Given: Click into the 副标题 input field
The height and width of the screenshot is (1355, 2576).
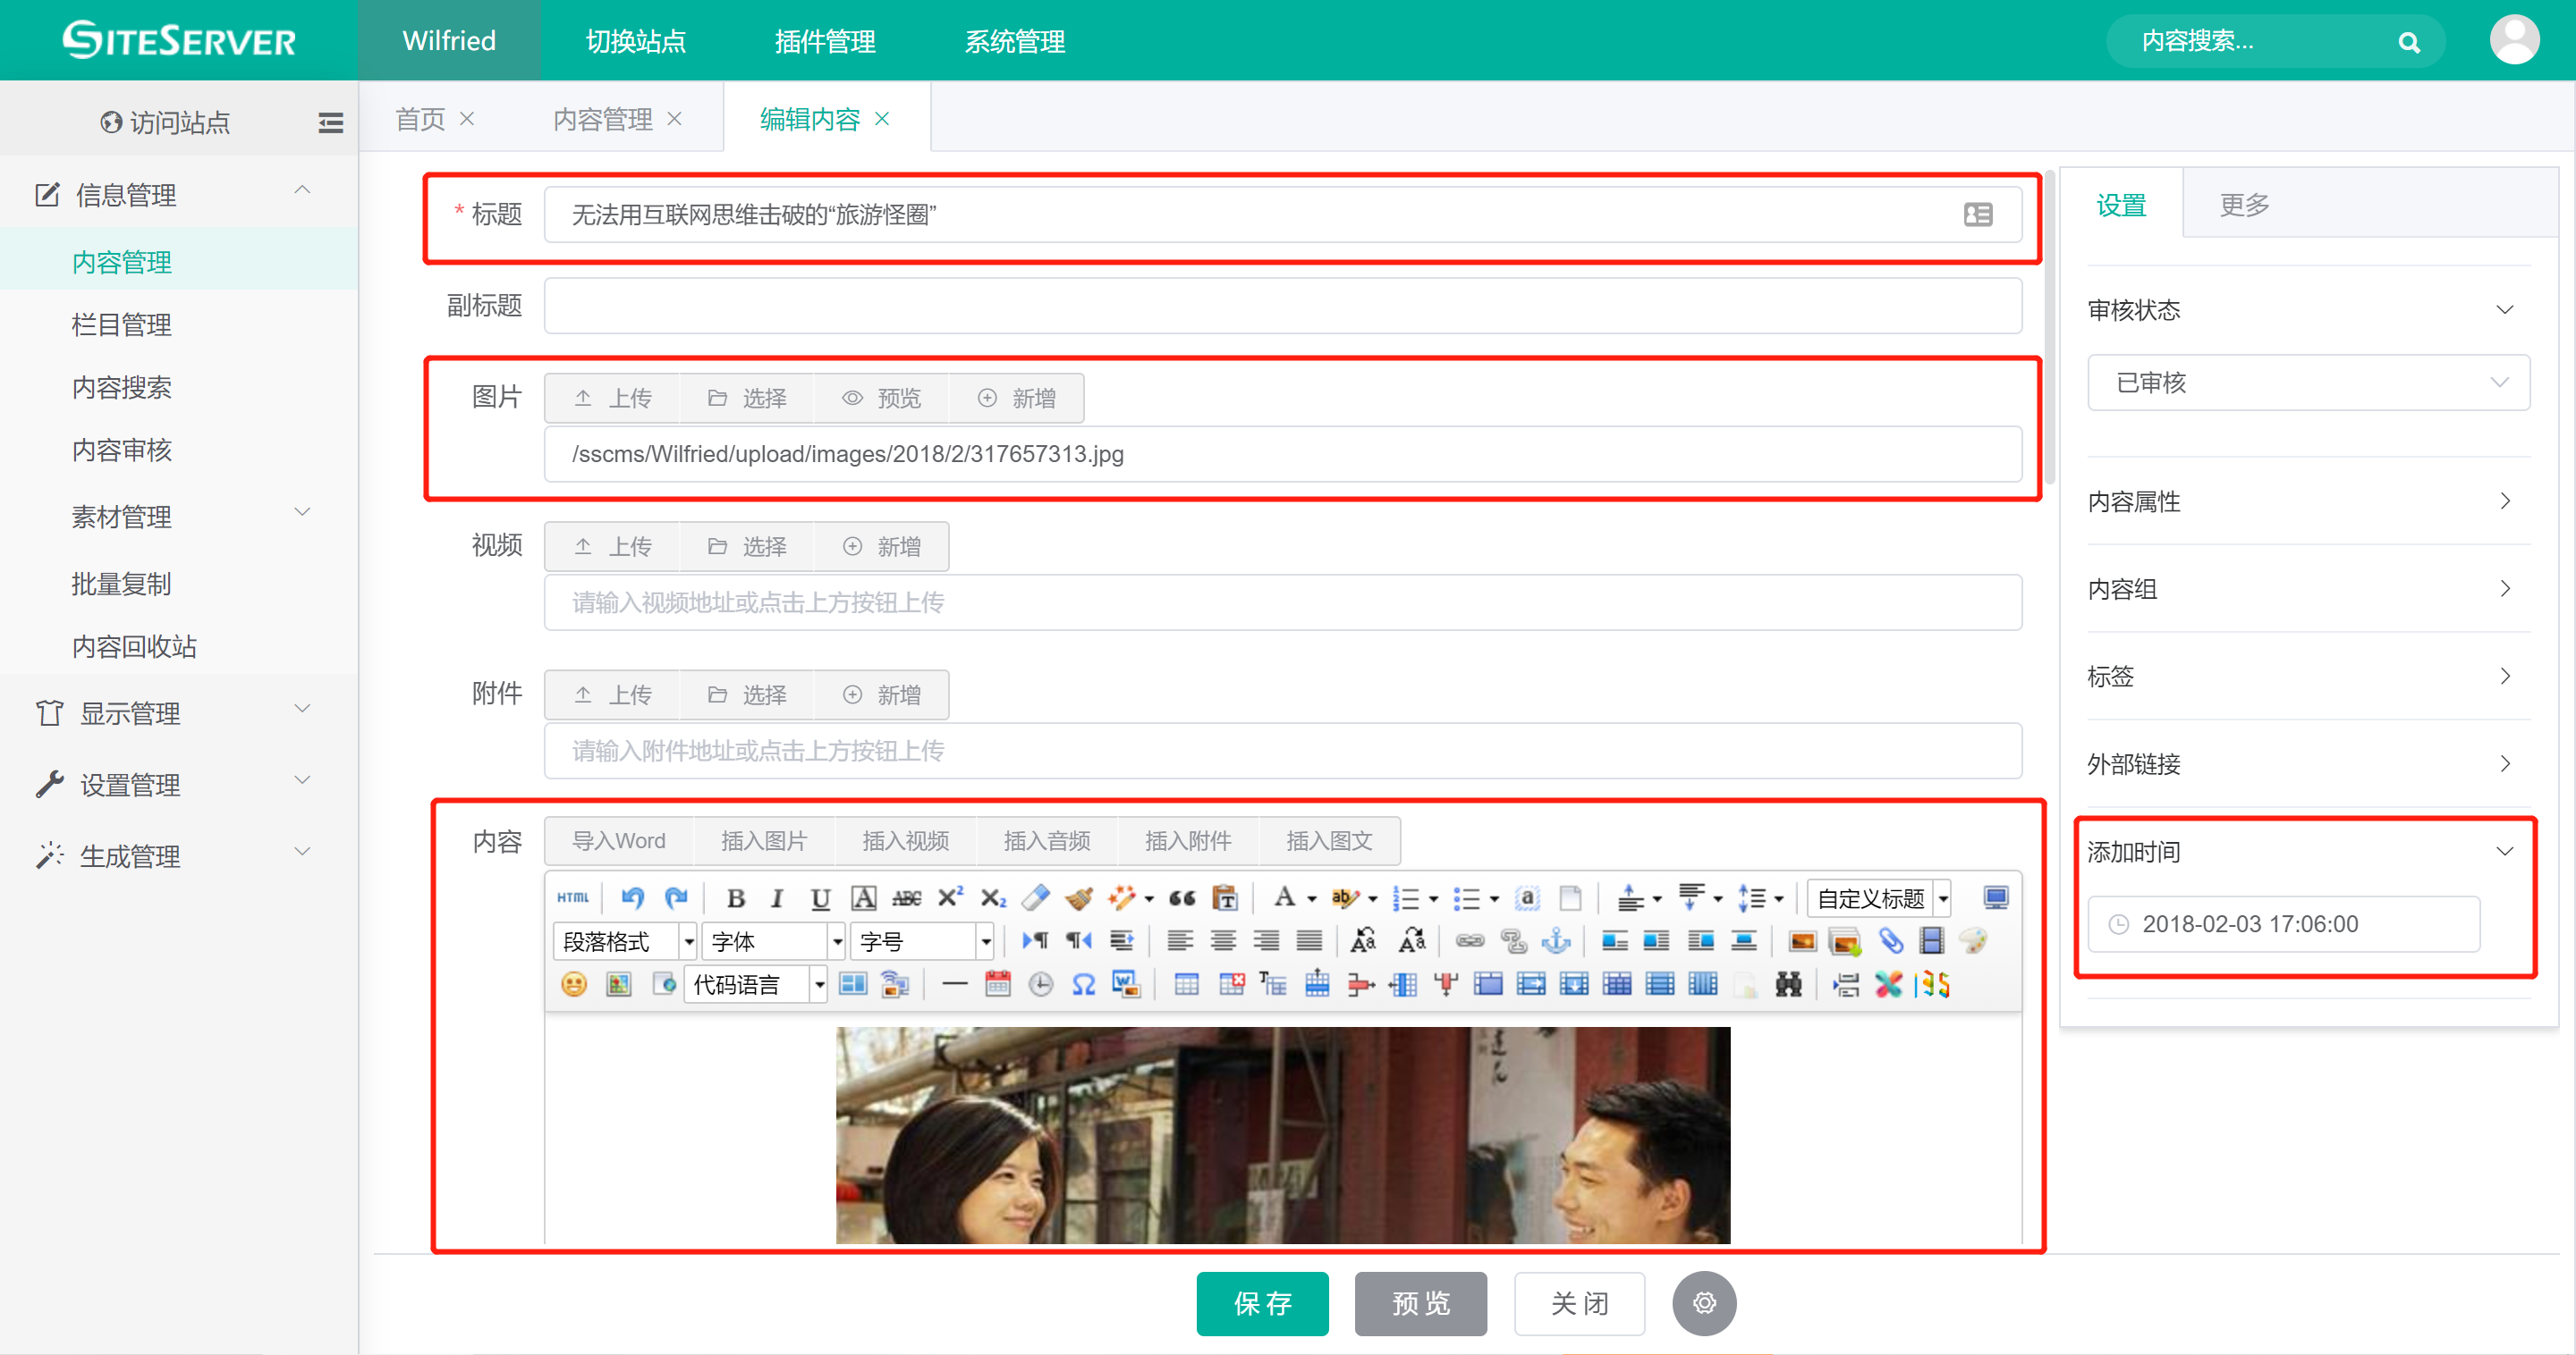Looking at the screenshot, I should point(1282,306).
